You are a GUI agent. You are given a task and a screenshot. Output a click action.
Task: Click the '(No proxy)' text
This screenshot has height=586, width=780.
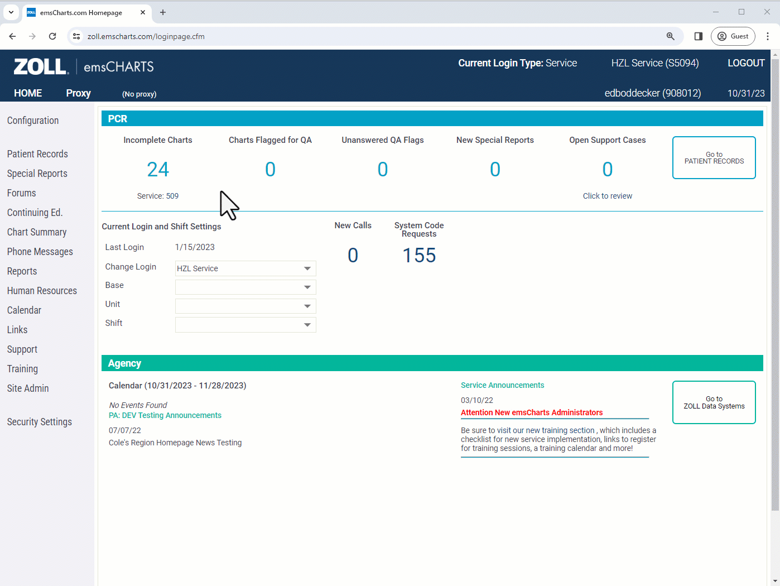coord(139,94)
